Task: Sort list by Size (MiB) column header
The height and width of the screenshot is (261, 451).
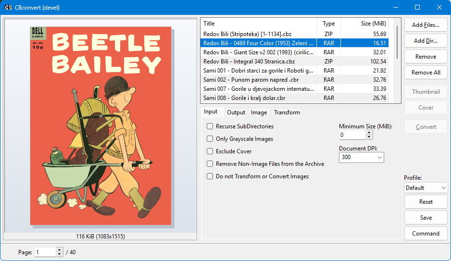Action: click(x=365, y=24)
